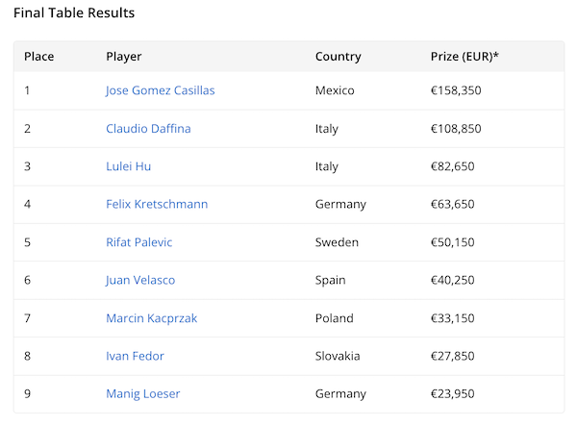Open the Ivan Fedor profile link
Viewport: 577px width, 426px height.
coord(135,356)
